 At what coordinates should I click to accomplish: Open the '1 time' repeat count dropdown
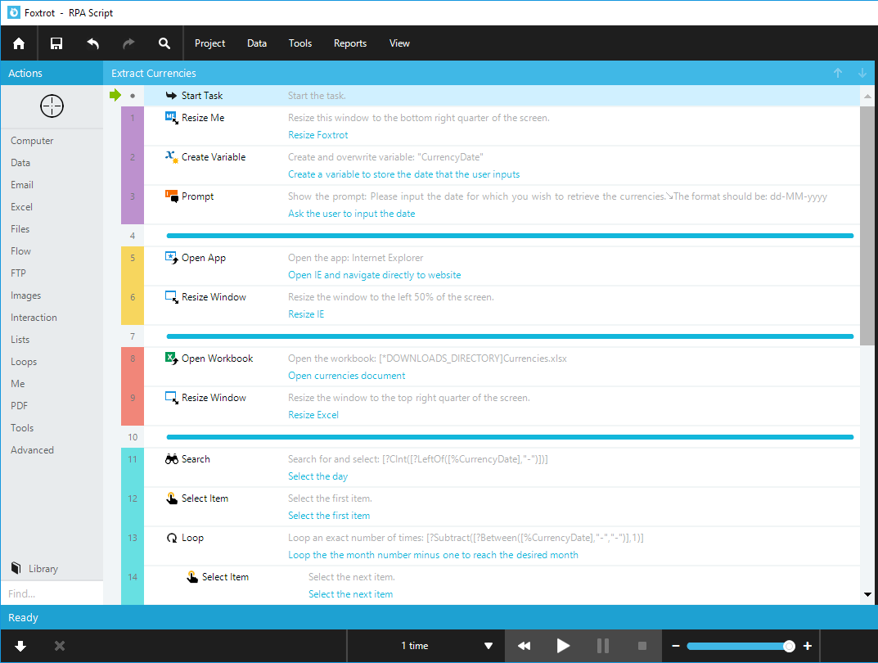point(425,645)
